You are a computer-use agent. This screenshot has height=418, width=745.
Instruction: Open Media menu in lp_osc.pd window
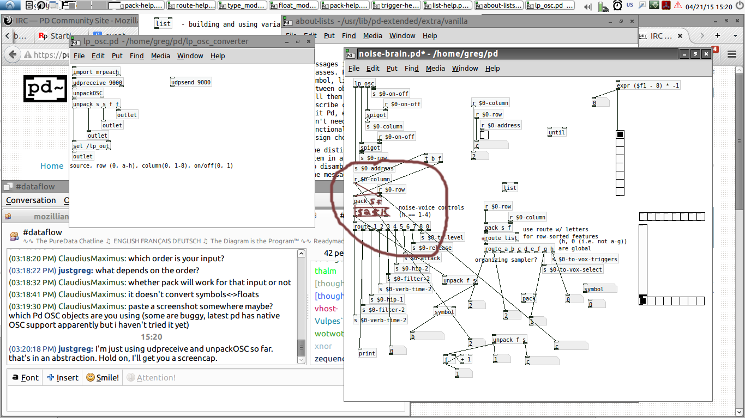pyautogui.click(x=160, y=56)
